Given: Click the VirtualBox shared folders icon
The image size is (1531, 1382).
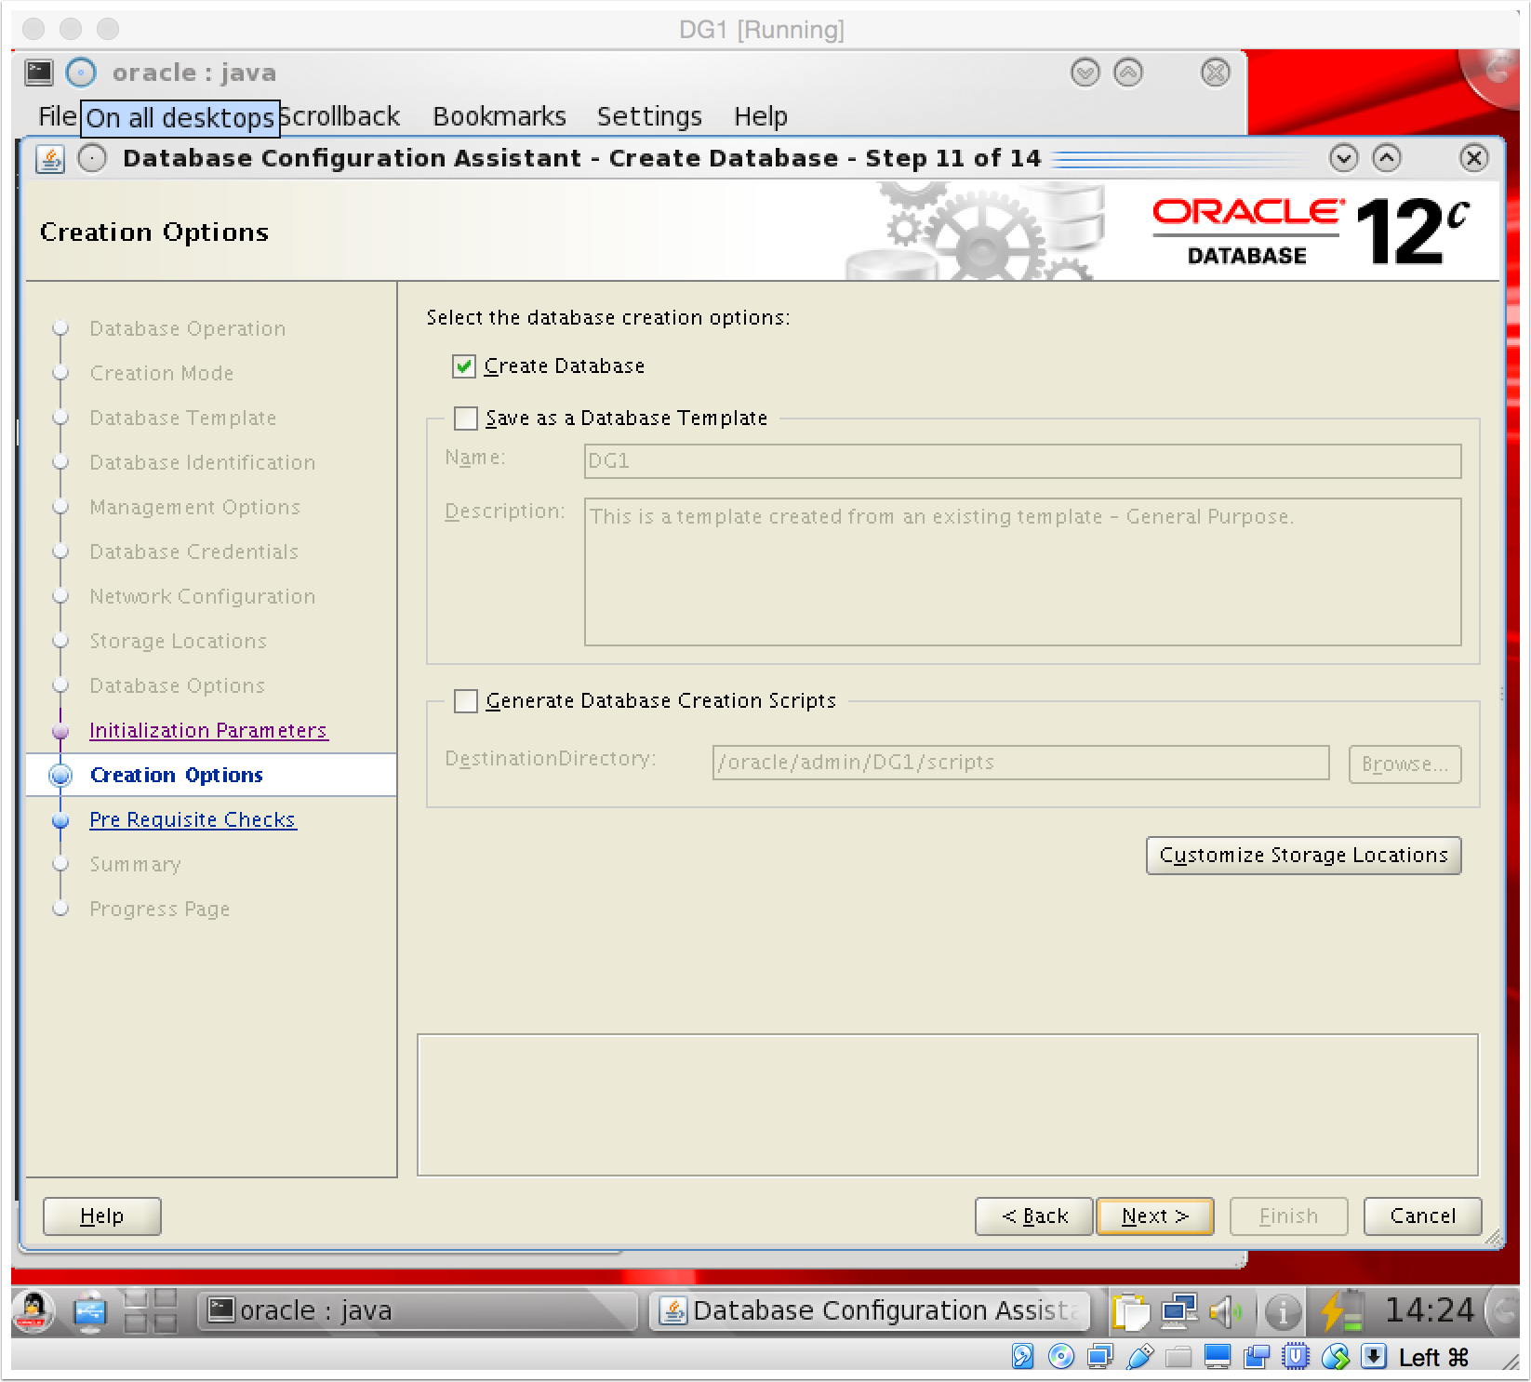Looking at the screenshot, I should pyautogui.click(x=1178, y=1357).
